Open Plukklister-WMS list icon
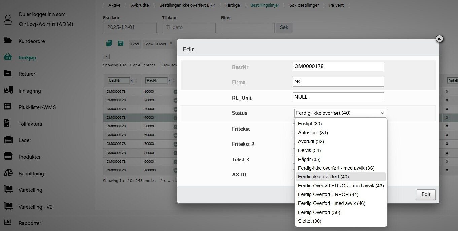This screenshot has height=231, width=458. [x=8, y=107]
